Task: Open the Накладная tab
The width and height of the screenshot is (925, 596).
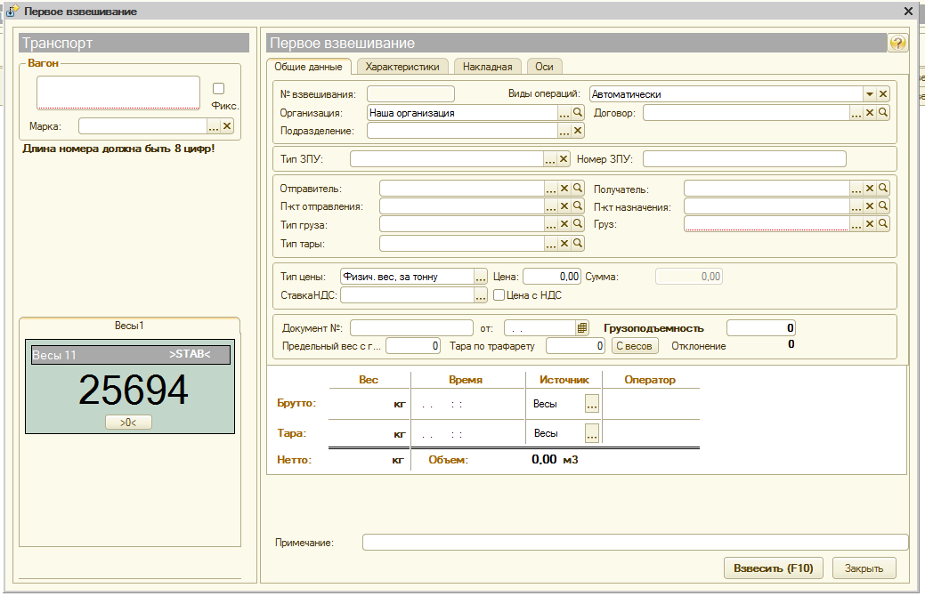Action: point(487,67)
